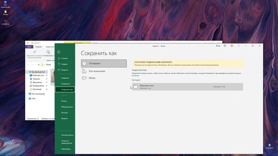Click photo thumbnail in Explorer file area

coord(53,77)
